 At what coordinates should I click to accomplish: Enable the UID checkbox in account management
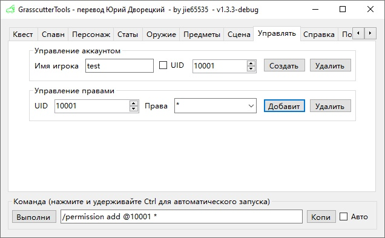163,65
